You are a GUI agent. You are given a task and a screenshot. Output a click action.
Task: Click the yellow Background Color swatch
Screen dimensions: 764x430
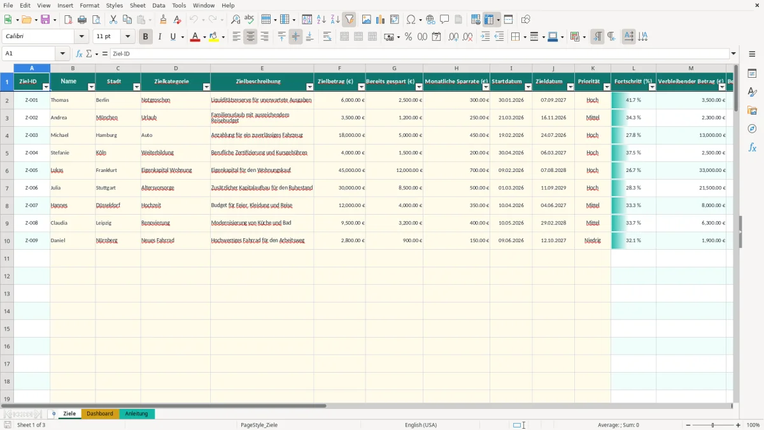pos(214,37)
